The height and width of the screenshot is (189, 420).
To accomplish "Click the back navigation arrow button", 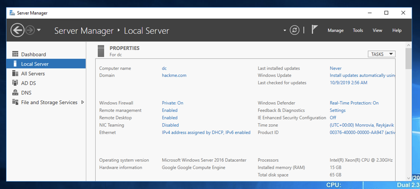I will click(17, 30).
